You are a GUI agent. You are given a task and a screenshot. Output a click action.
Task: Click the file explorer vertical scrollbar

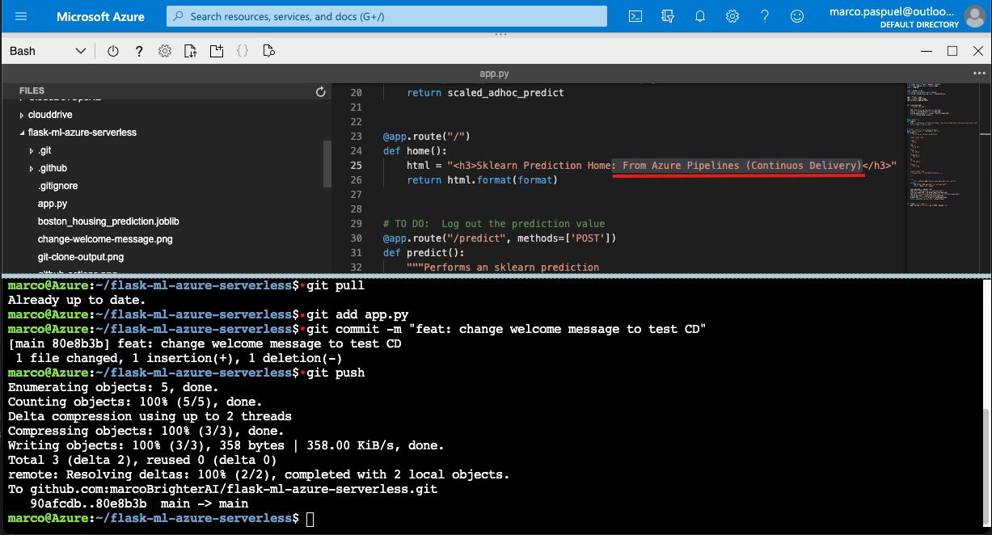[x=327, y=164]
